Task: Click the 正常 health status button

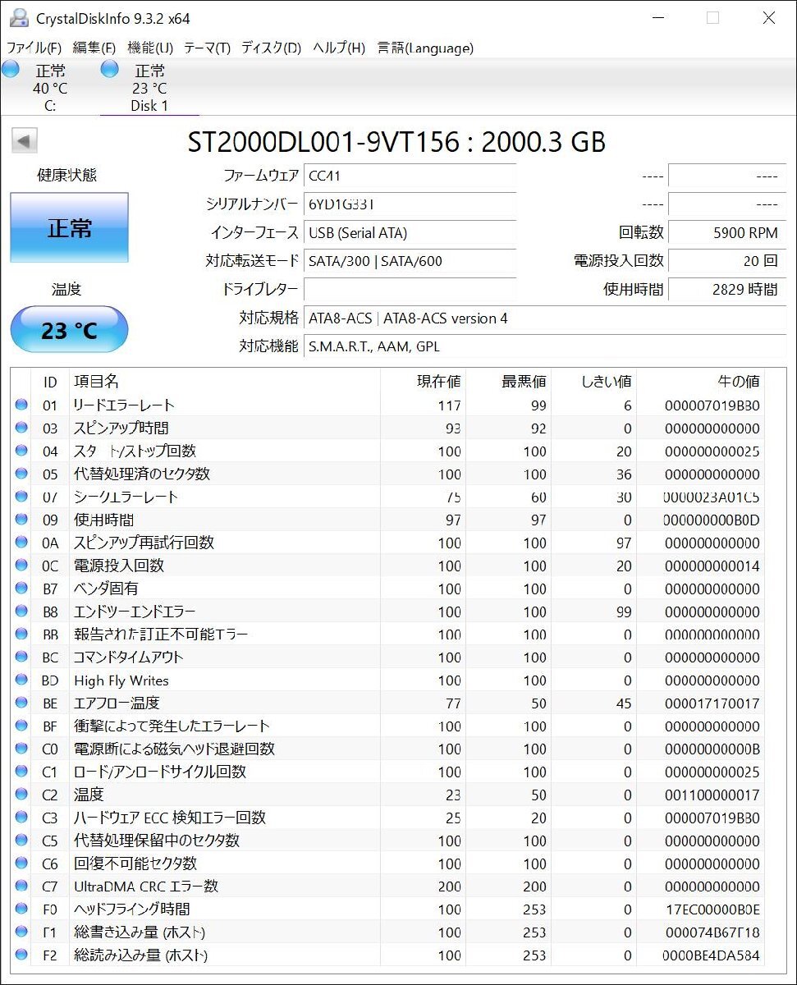Action: (69, 228)
